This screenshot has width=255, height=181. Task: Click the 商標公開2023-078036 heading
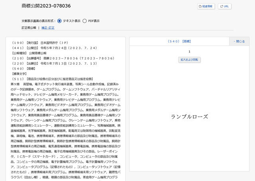click(46, 6)
